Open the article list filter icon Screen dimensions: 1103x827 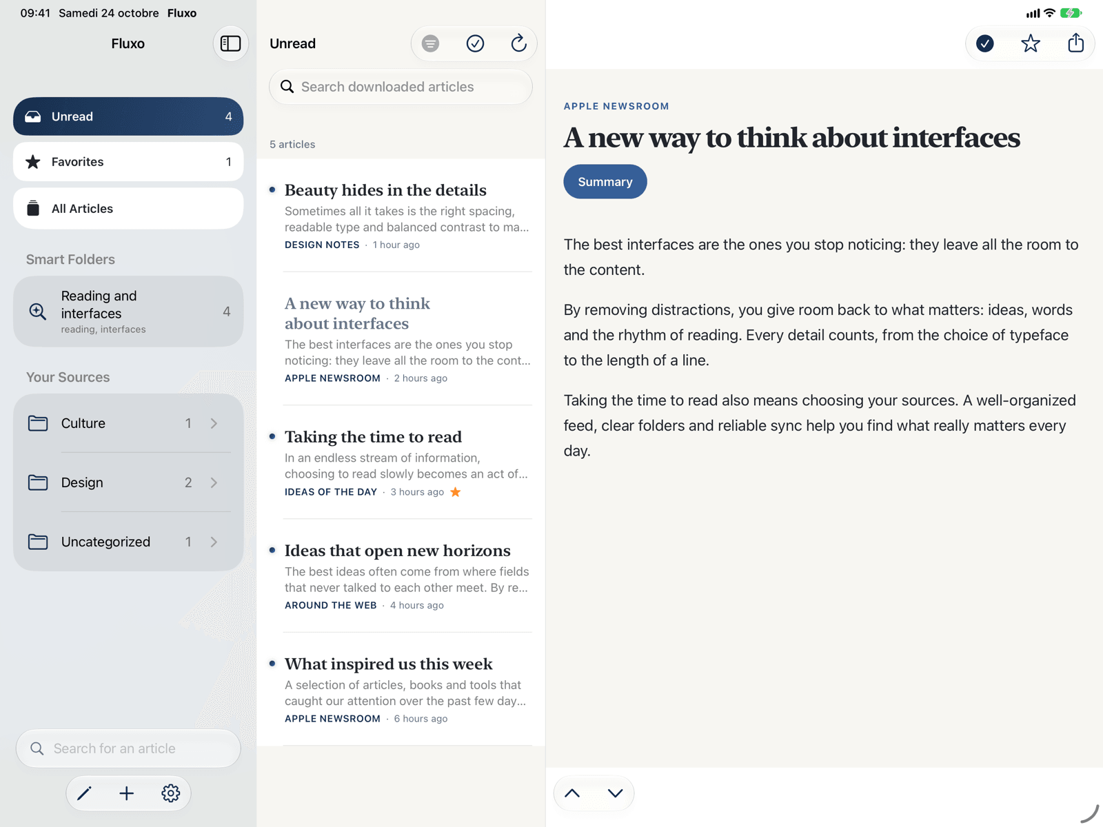pyautogui.click(x=430, y=43)
